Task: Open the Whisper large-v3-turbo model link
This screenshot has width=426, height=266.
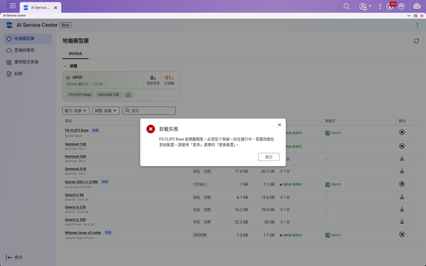Action: coord(83,233)
